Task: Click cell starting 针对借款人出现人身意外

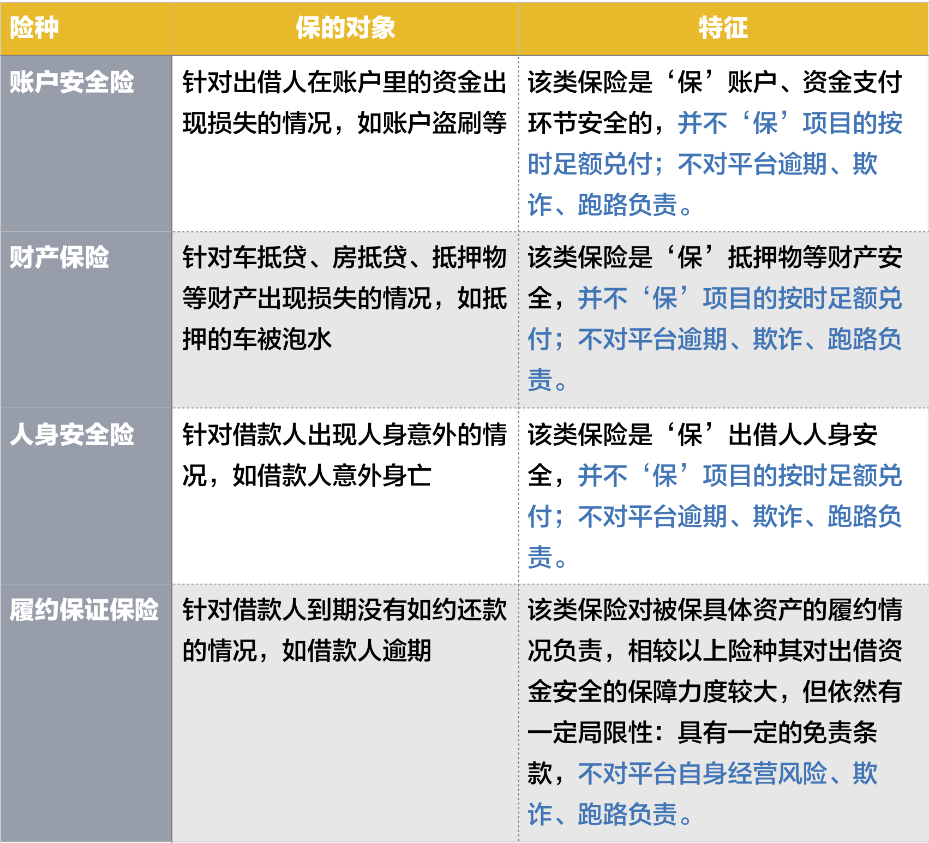Action: pos(345,496)
